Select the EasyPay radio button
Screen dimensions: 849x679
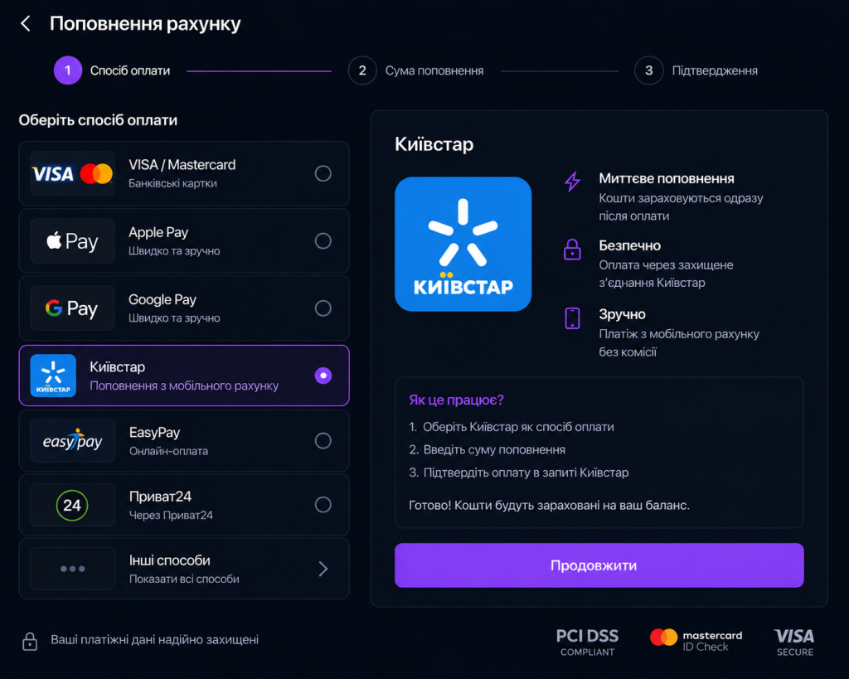coord(323,441)
